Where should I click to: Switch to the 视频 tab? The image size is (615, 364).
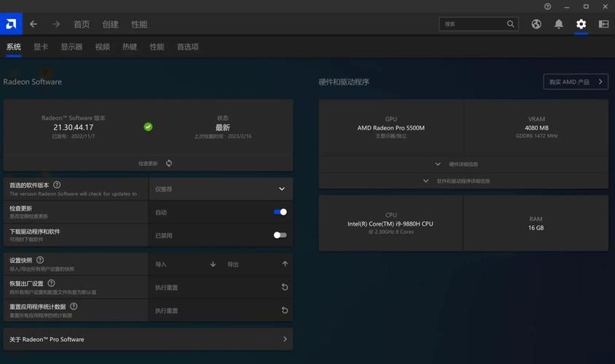102,47
